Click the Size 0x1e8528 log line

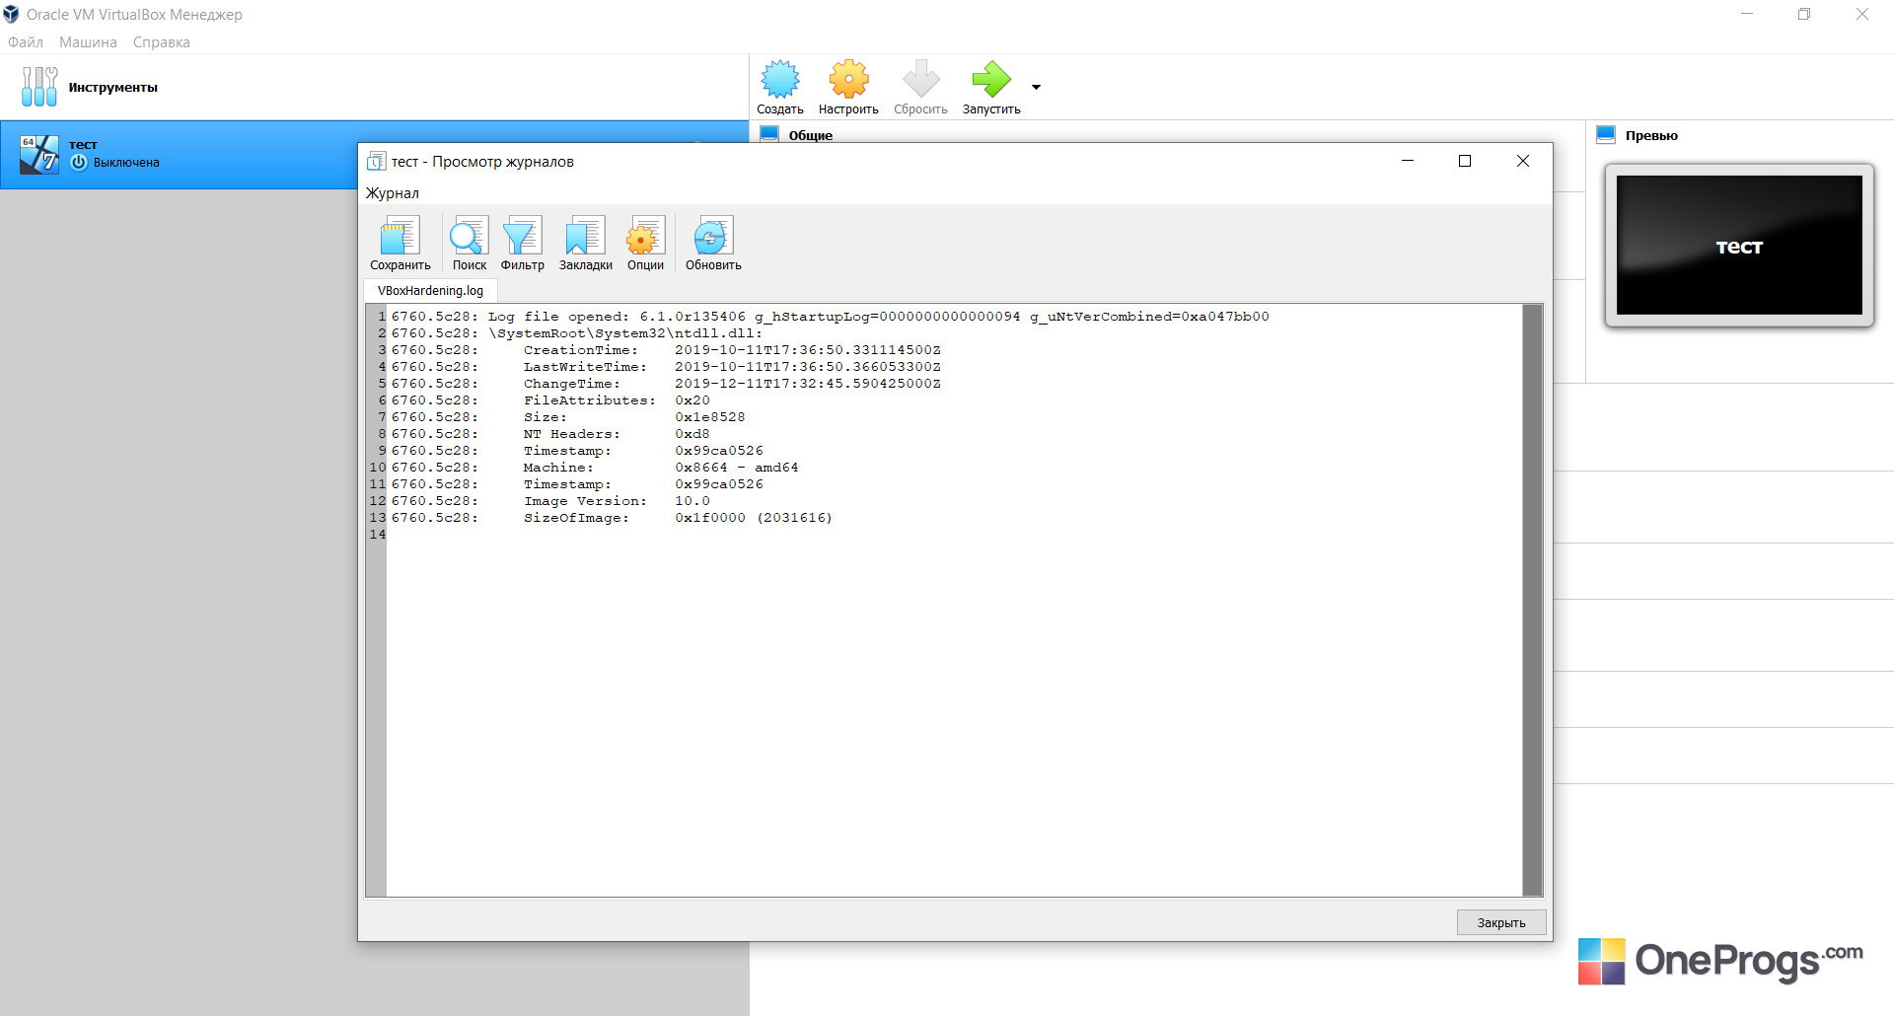[x=568, y=417]
